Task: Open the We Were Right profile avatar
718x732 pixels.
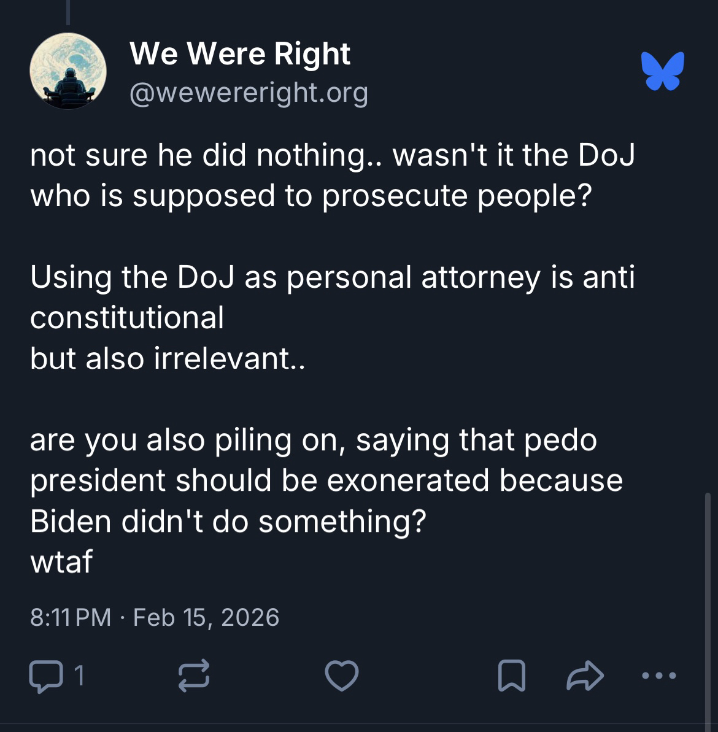Action: pos(68,72)
